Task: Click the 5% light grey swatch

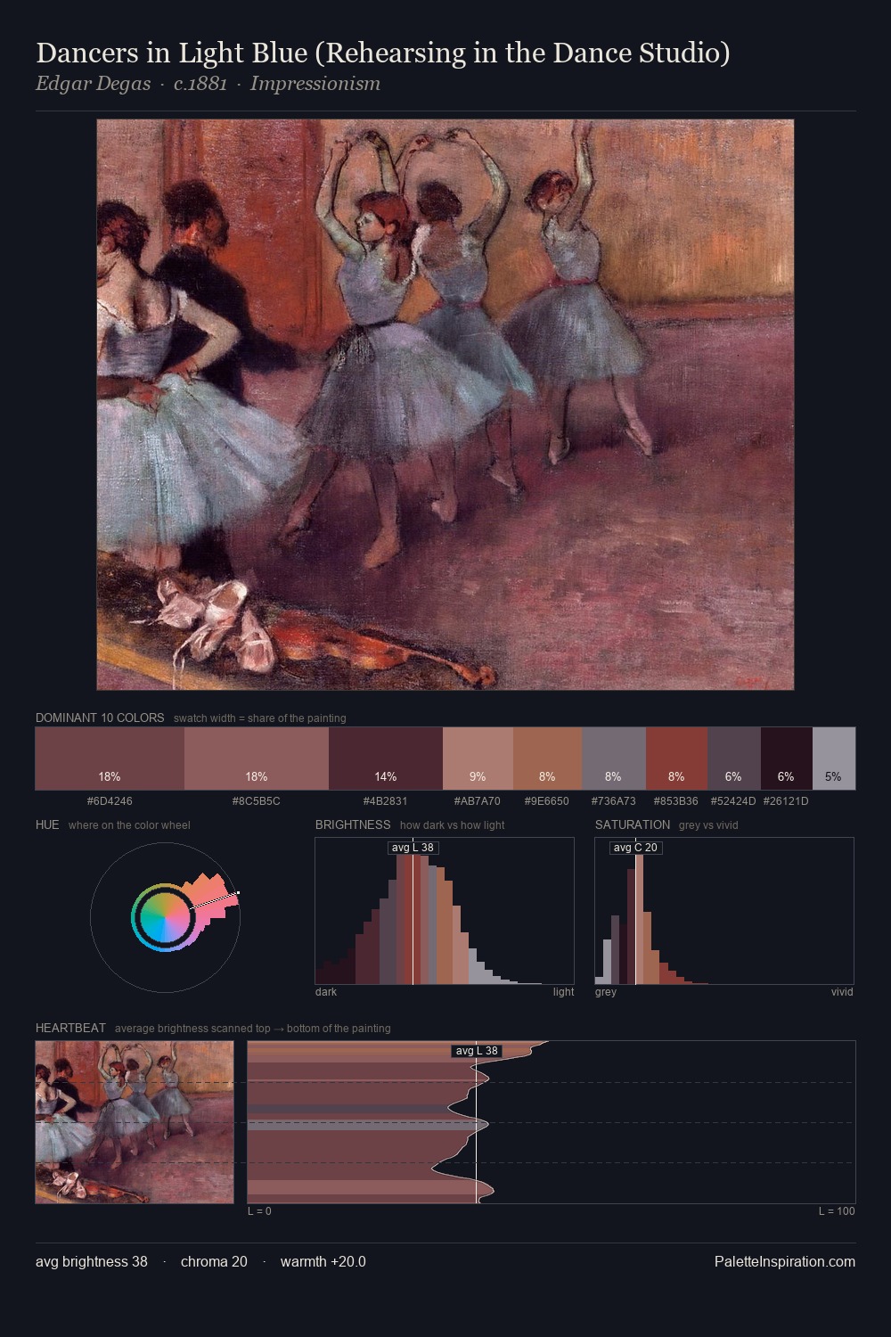Action: tap(834, 759)
